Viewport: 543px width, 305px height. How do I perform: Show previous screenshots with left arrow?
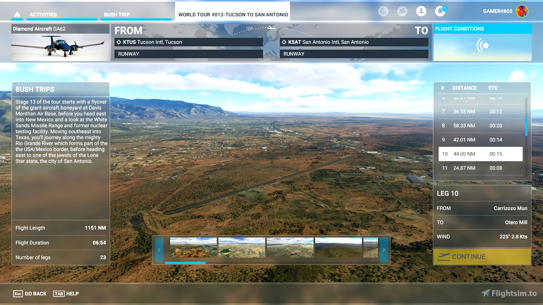pos(159,250)
